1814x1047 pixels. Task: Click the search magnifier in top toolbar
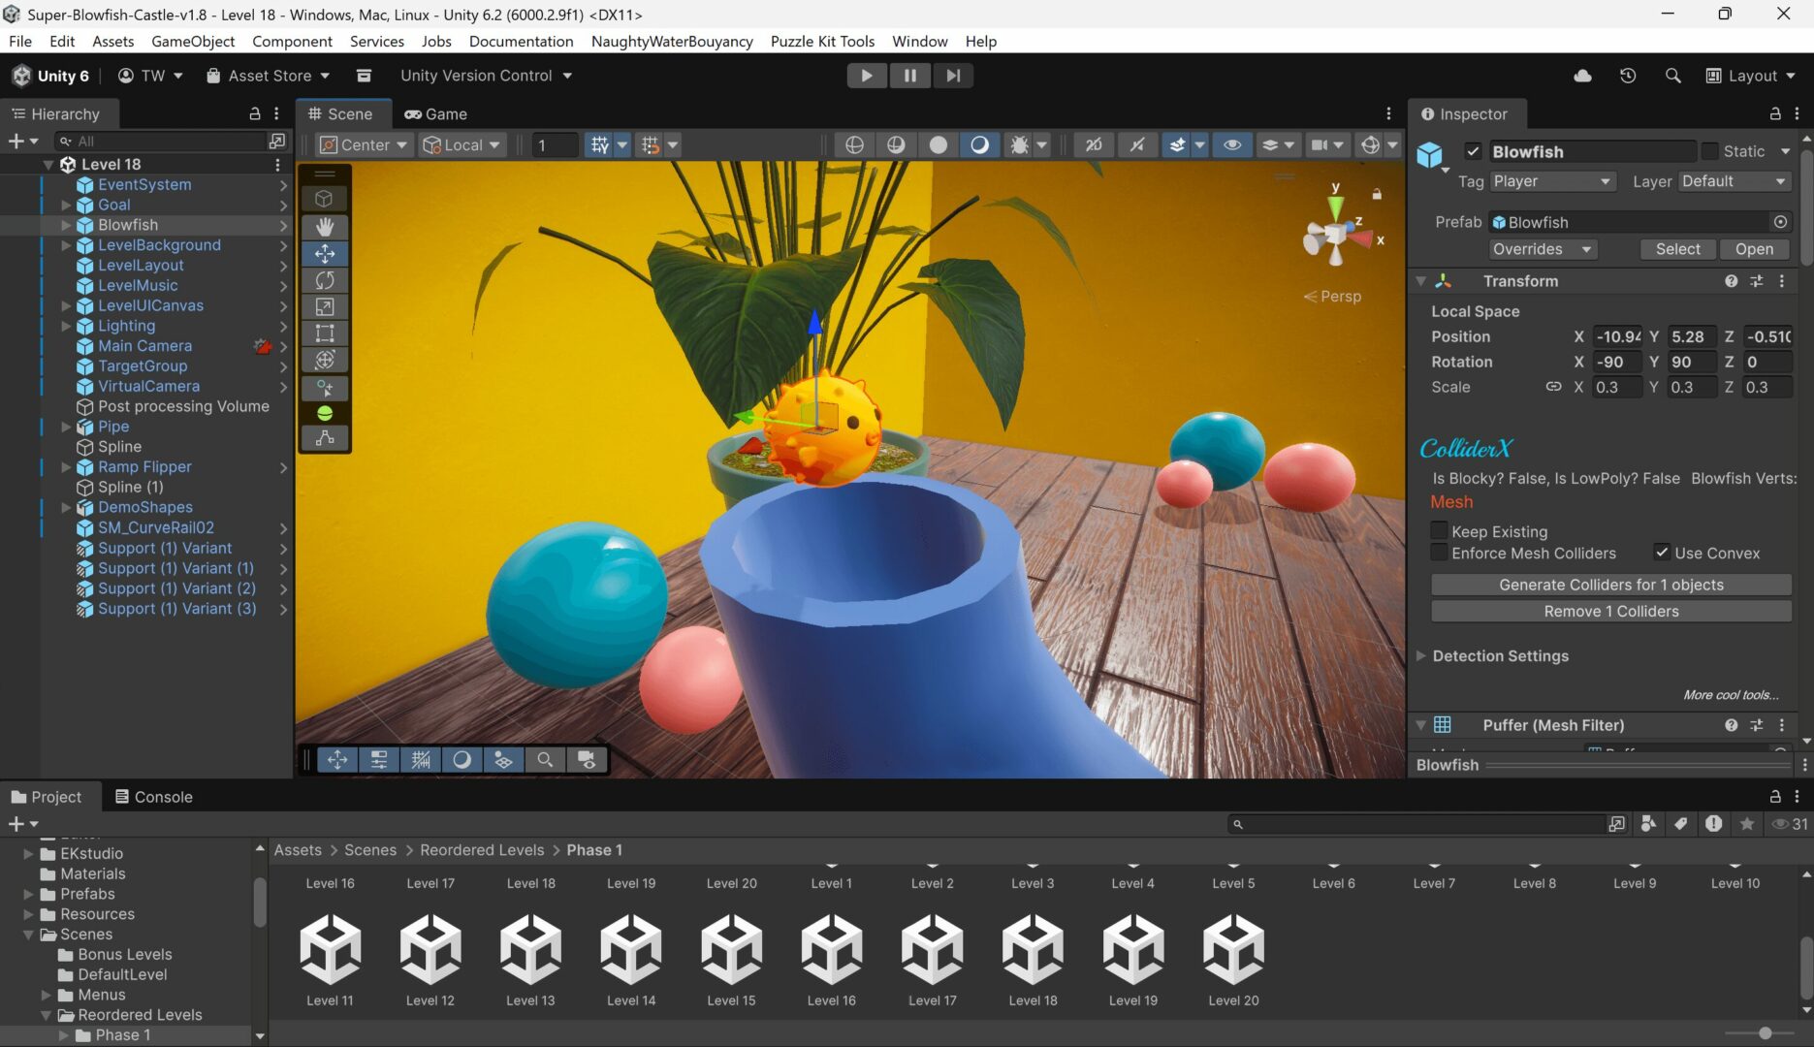[1672, 76]
